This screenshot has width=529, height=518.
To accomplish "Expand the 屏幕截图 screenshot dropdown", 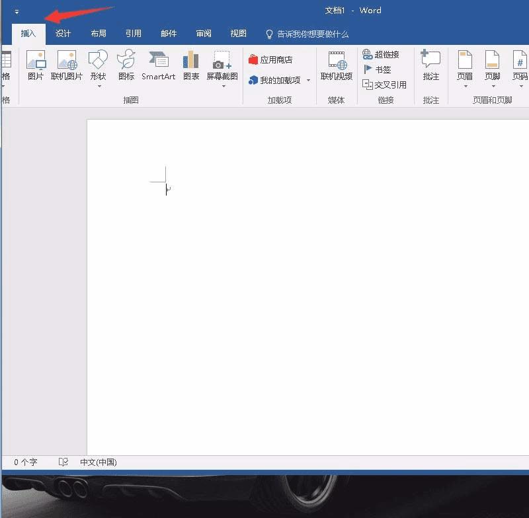I will click(x=222, y=85).
